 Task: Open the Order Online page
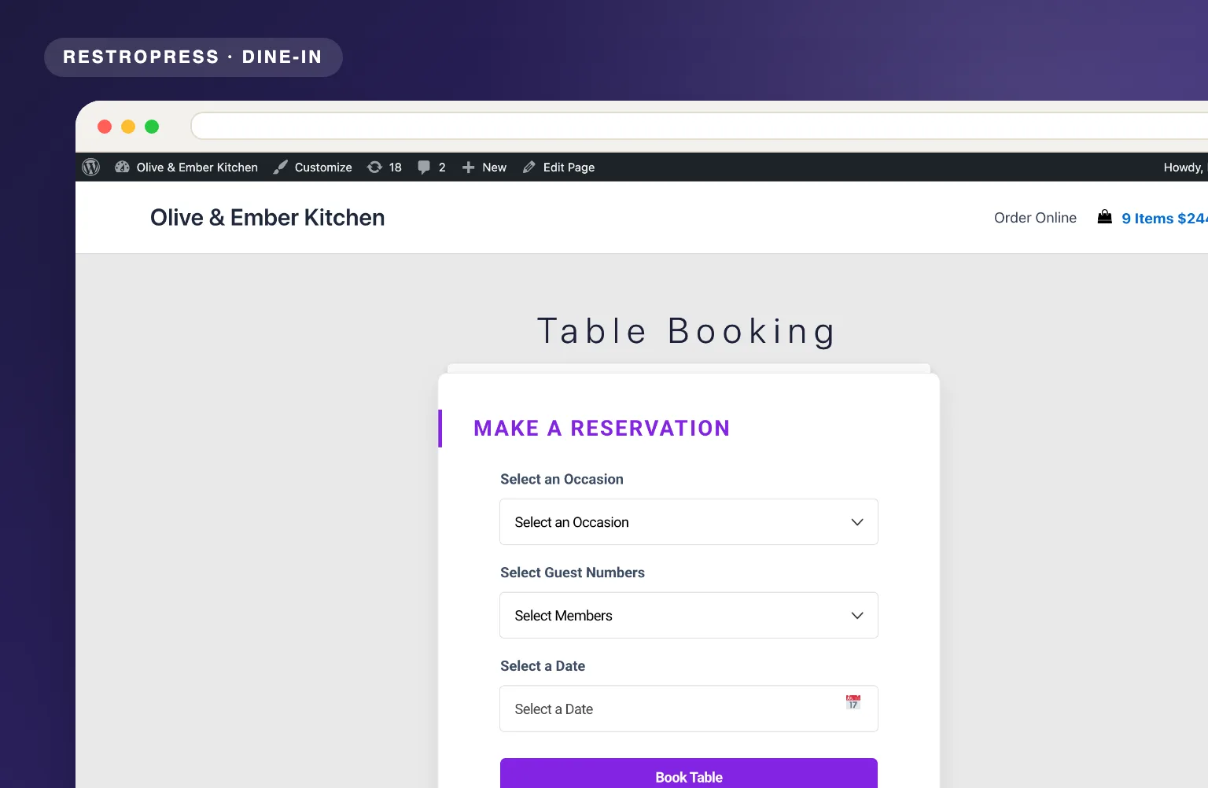tap(1035, 218)
